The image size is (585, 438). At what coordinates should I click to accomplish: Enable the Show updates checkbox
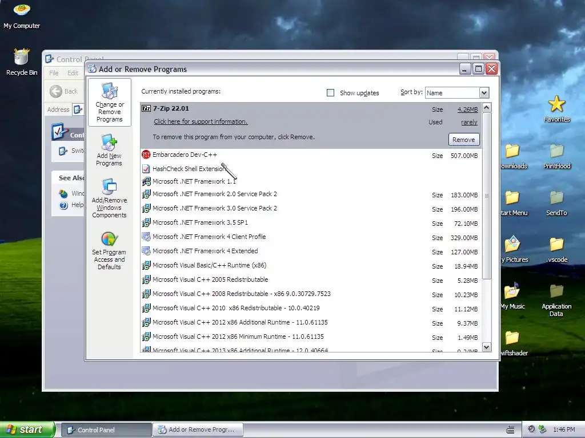pyautogui.click(x=331, y=93)
